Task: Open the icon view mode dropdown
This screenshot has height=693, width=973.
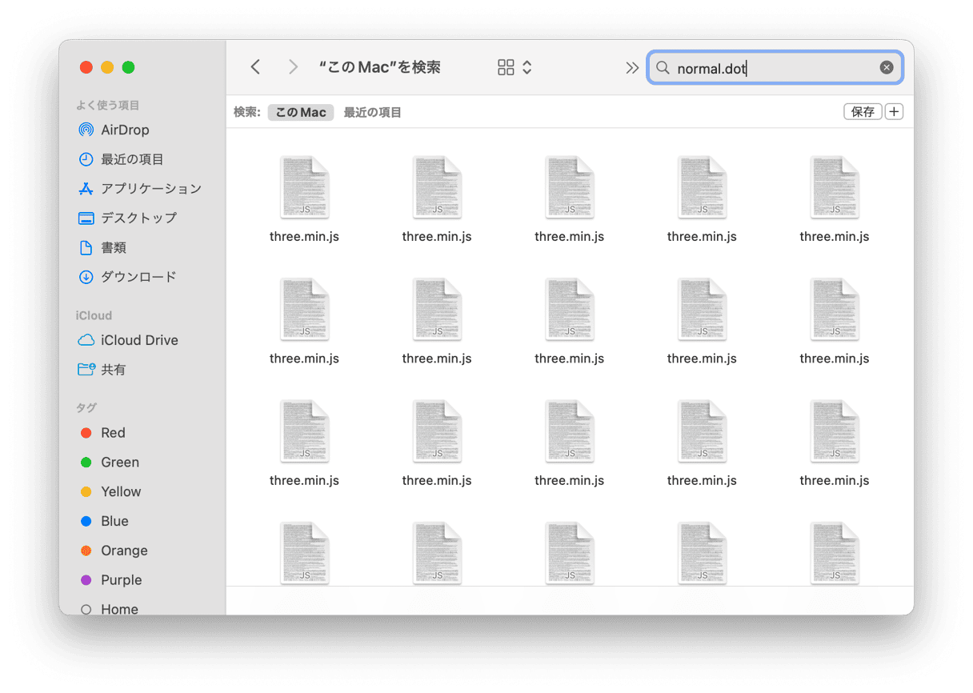Action: pyautogui.click(x=515, y=67)
